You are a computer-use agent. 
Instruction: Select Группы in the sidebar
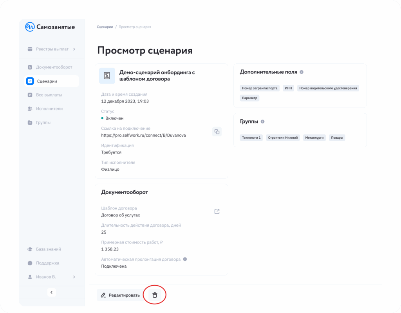coord(43,123)
